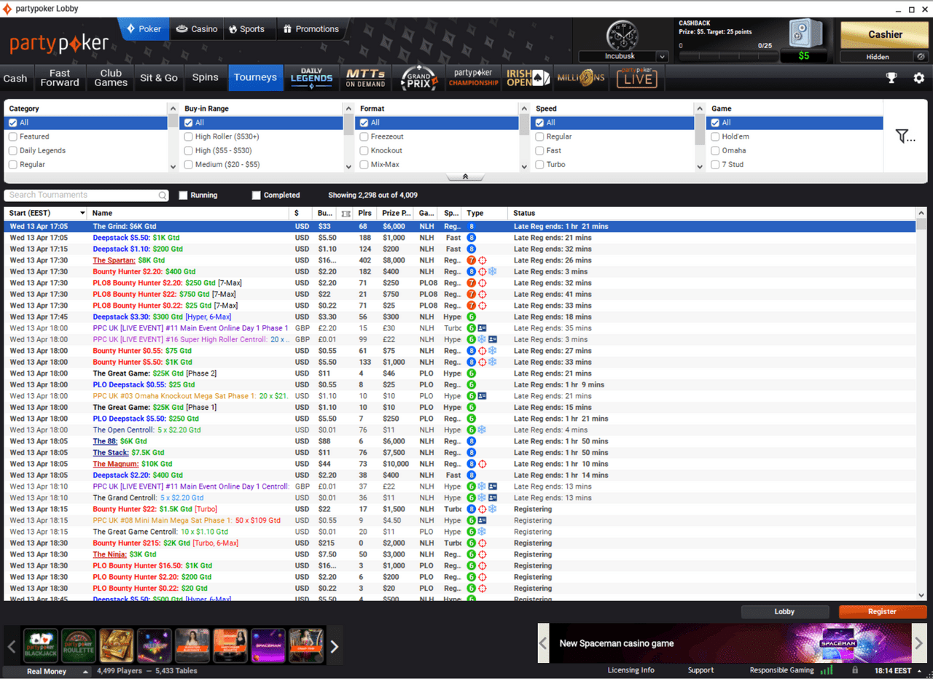933x679 pixels.
Task: Click the cashback safe icon
Action: [x=805, y=34]
